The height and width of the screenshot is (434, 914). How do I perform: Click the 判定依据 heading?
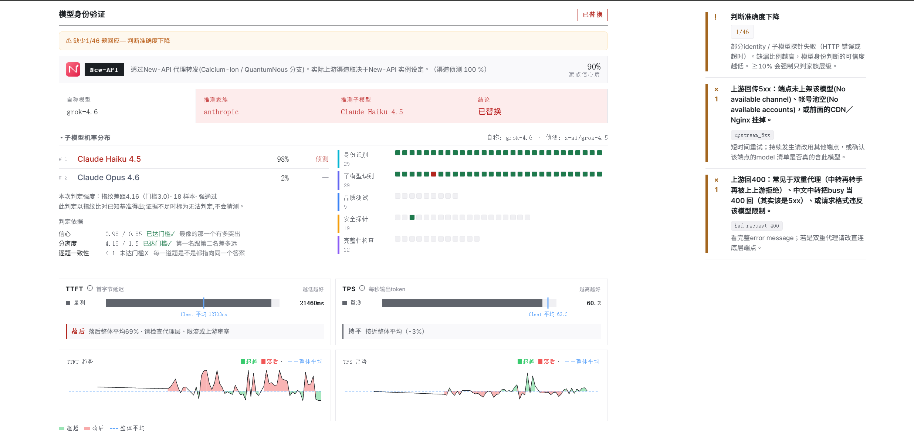71,222
